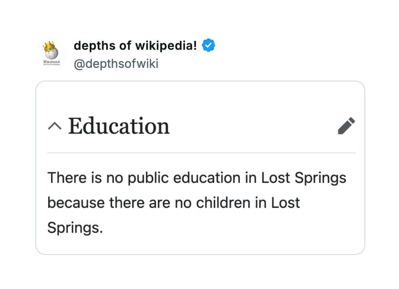Open the depths of wikipedia profile avatar
Screen dimensions: 399x289
[51, 54]
